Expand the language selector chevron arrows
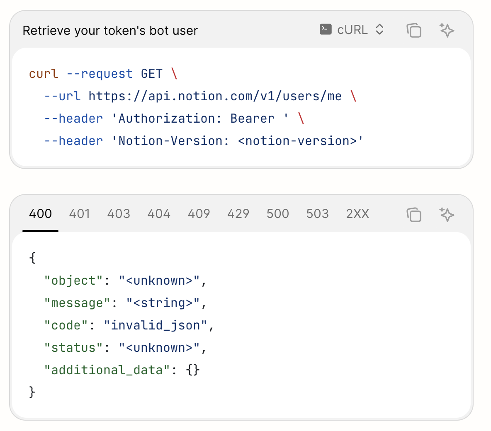Screen dimensions: 491x431 pos(379,30)
